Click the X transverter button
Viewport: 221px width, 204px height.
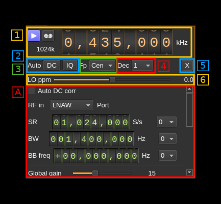click(x=187, y=65)
